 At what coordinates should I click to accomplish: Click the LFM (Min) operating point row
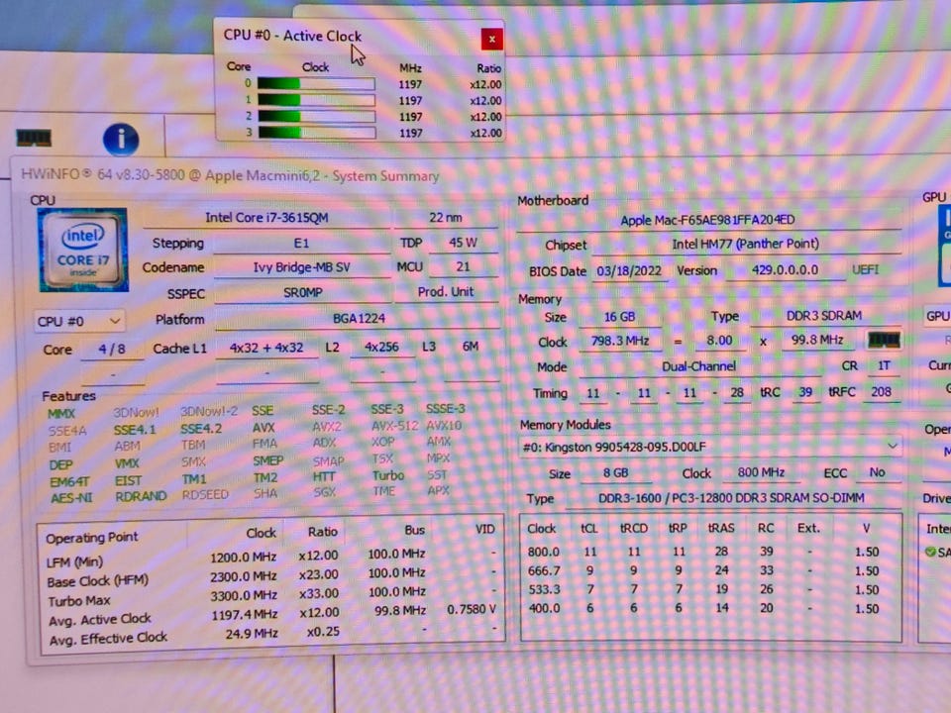pos(272,557)
